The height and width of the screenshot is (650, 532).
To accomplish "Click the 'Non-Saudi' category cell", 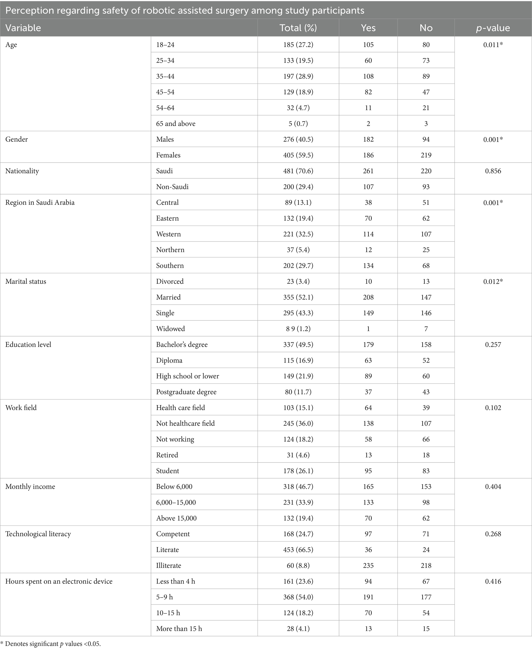I will point(172,187).
